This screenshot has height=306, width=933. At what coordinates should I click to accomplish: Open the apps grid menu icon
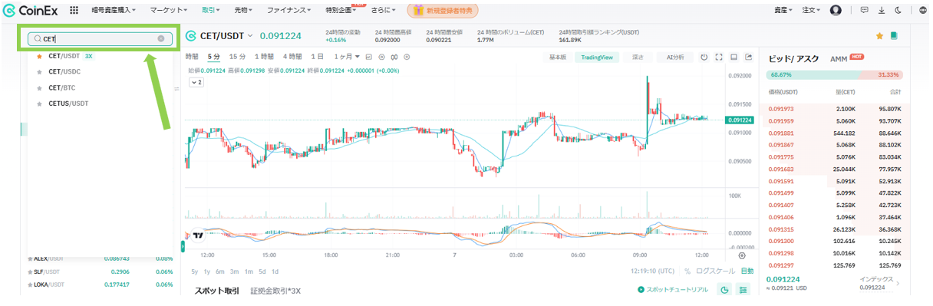[x=74, y=11]
